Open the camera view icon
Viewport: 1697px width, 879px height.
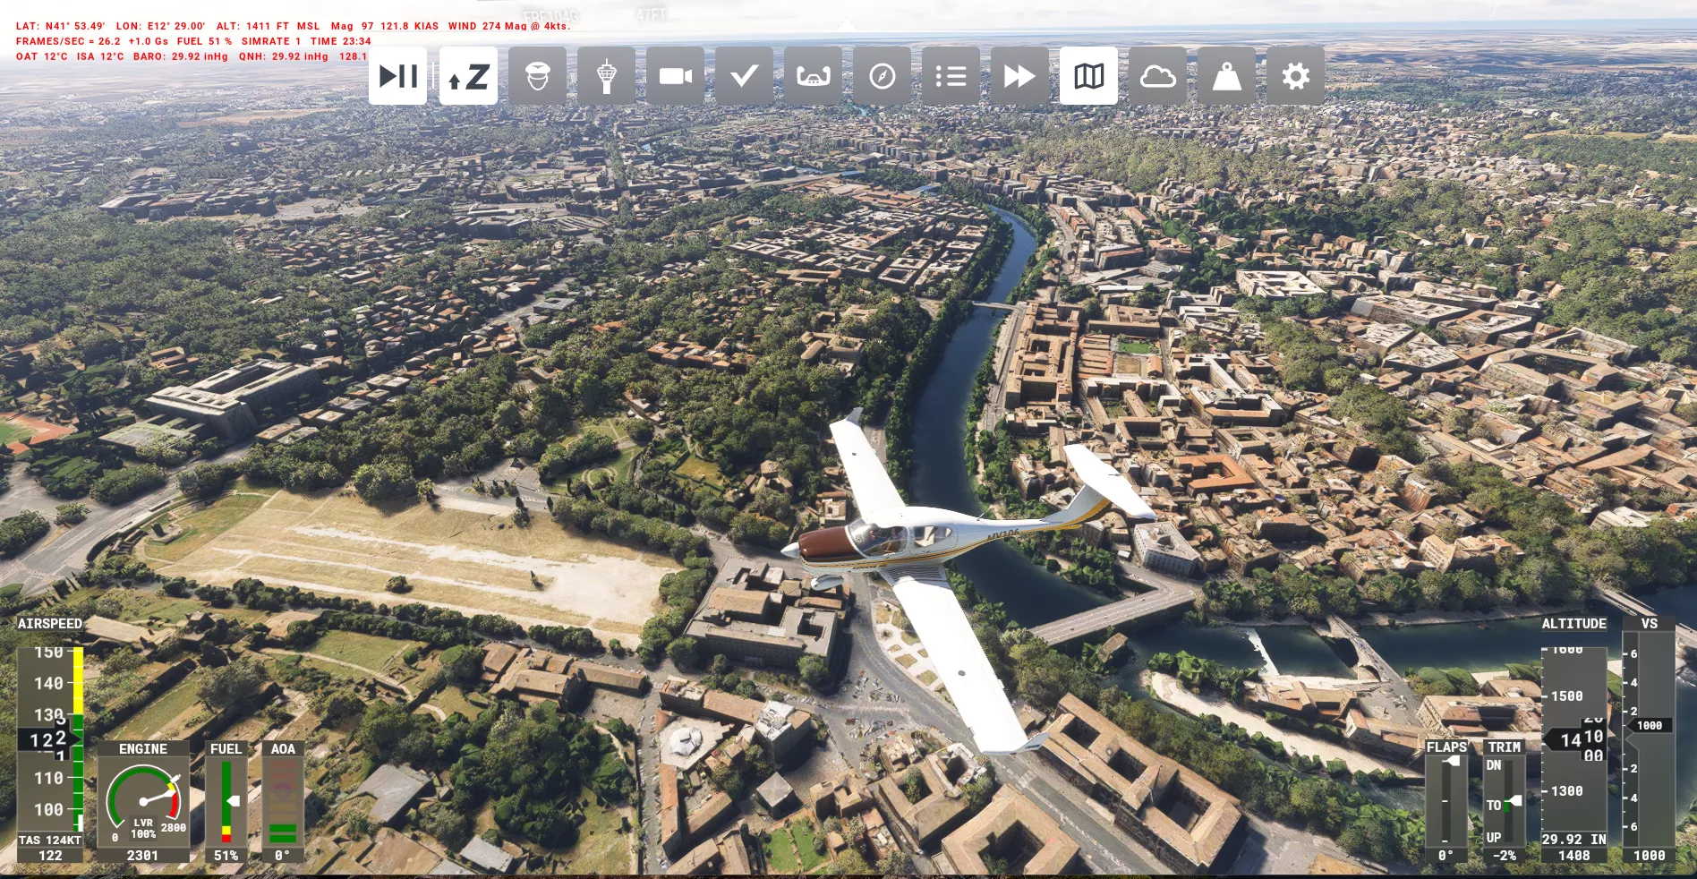[675, 76]
